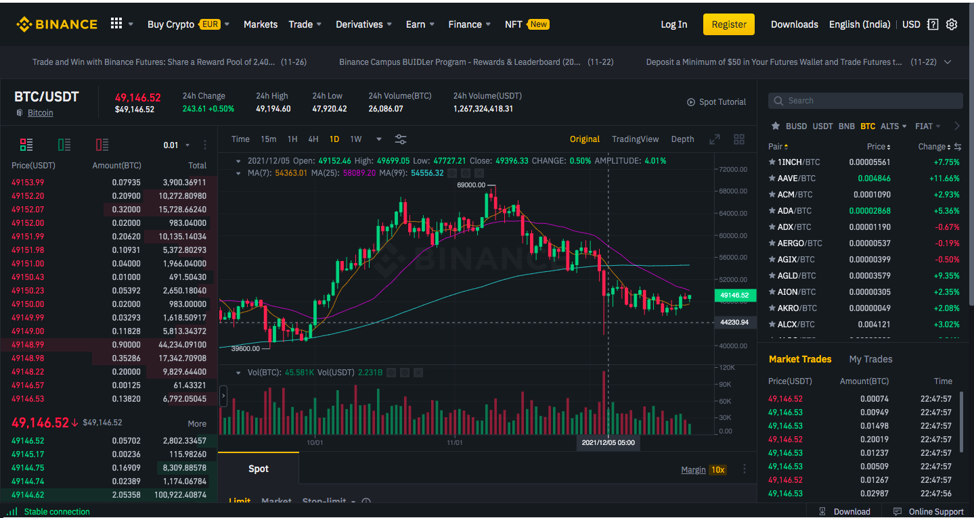Viewport: 974px width, 518px height.
Task: Open the apps grid menu icon
Action: point(116,24)
